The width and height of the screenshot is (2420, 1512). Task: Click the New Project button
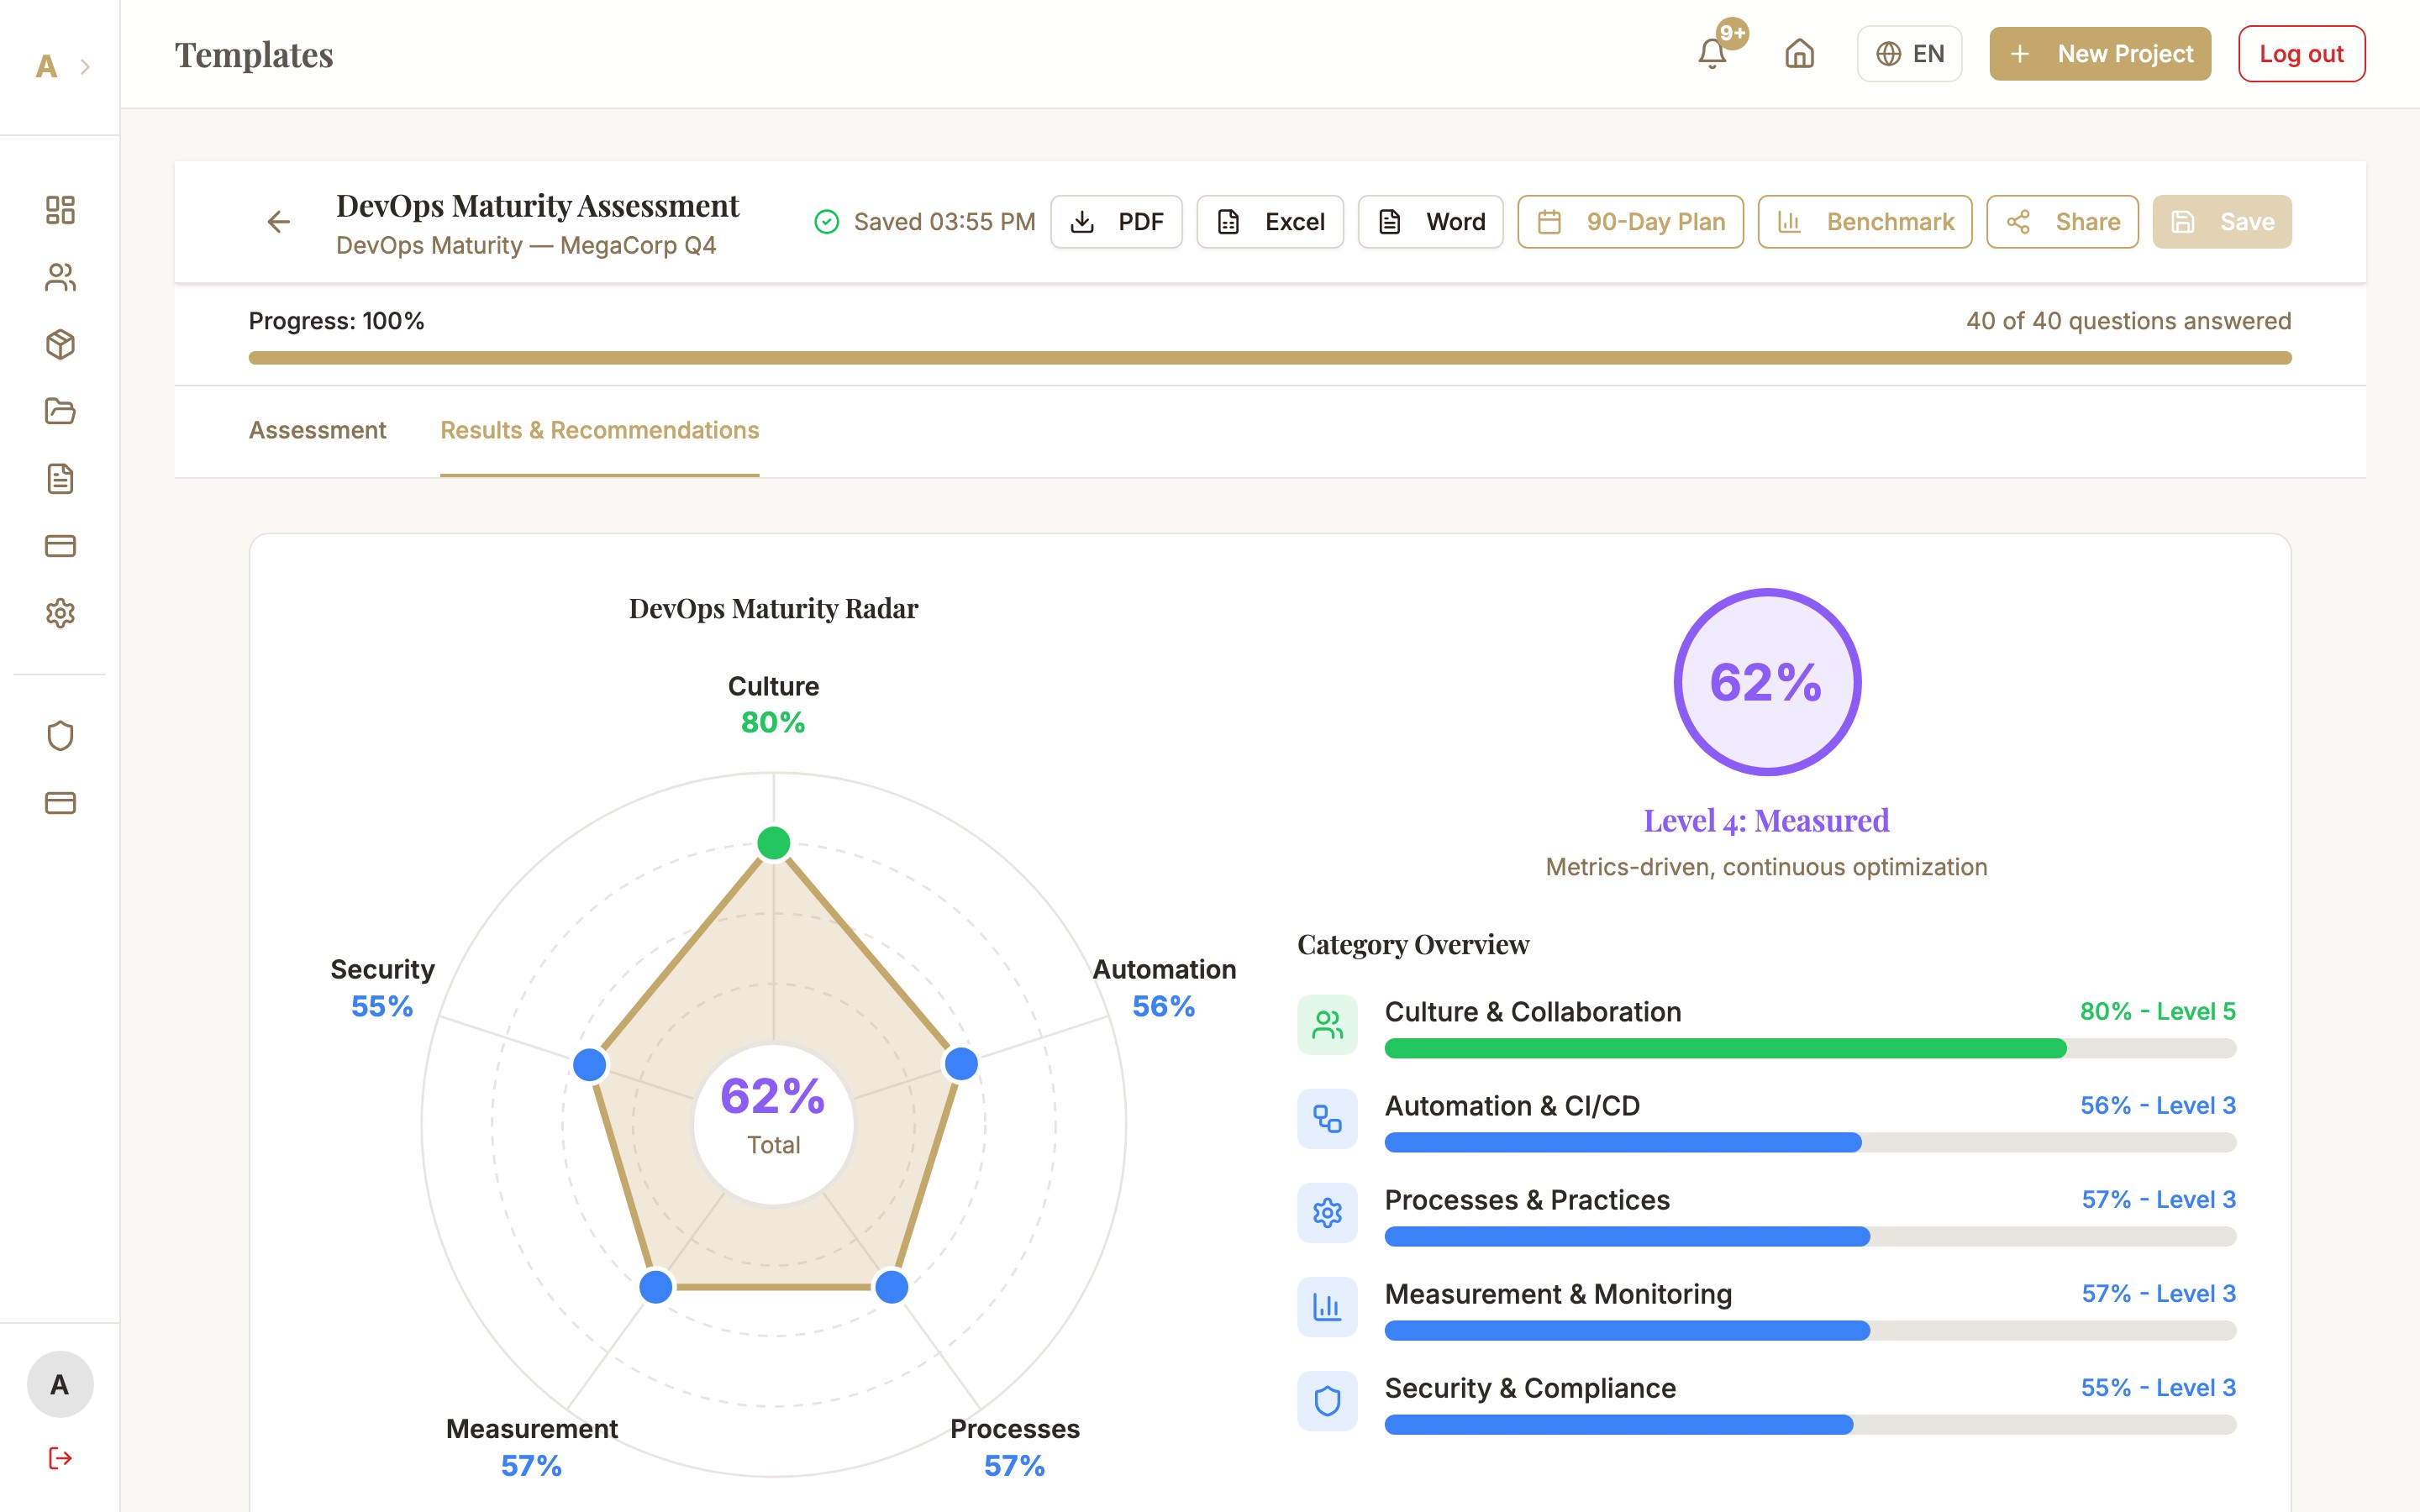(2100, 54)
